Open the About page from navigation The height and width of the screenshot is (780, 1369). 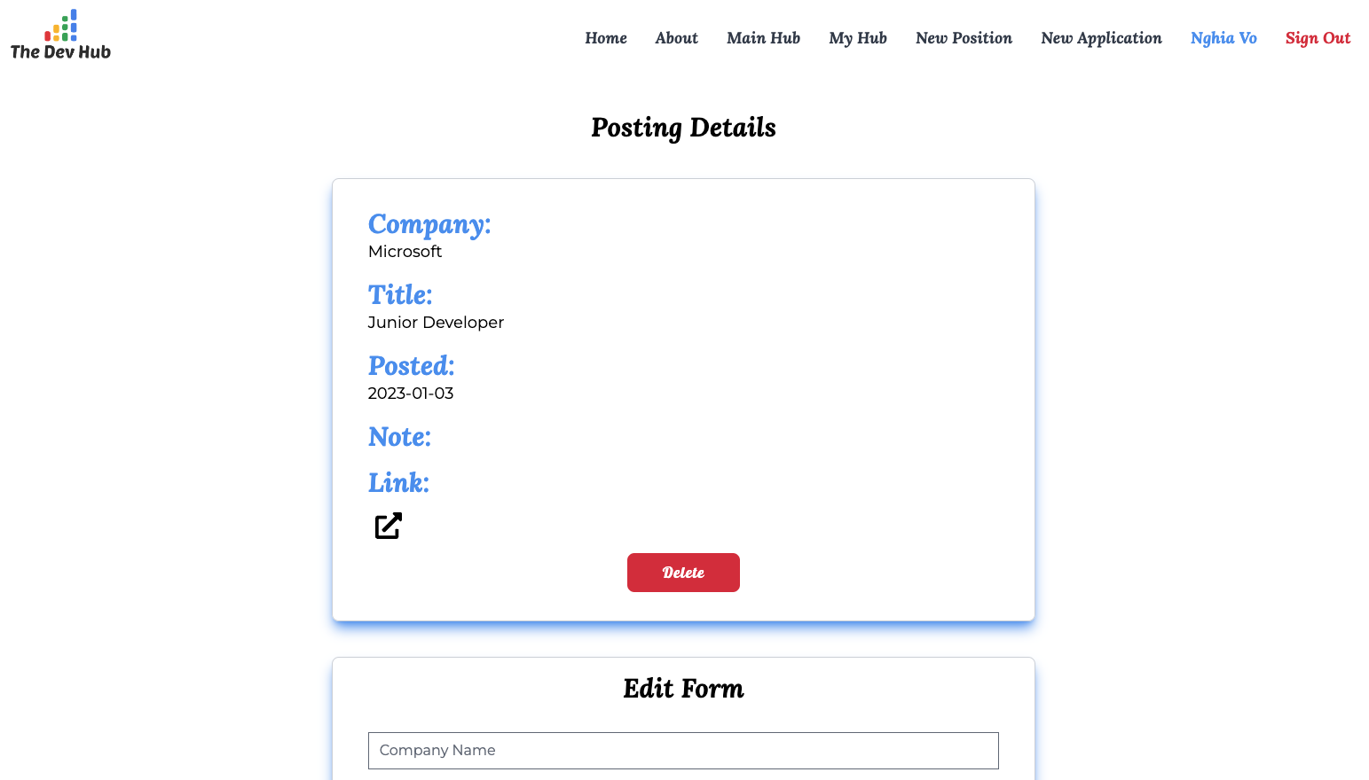[676, 38]
